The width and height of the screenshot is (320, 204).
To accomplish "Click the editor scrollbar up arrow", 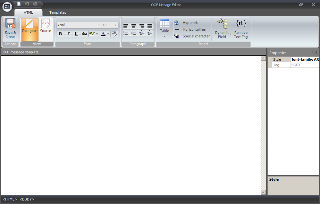I will 263,58.
